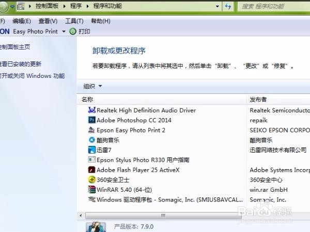This screenshot has height=232, width=310.
Task: Open the 查看(V) menu
Action: click(48, 21)
